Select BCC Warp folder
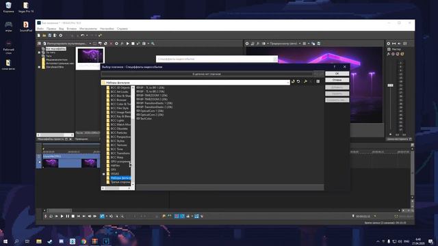Viewport: 438px width, 246px height. (x=115, y=157)
